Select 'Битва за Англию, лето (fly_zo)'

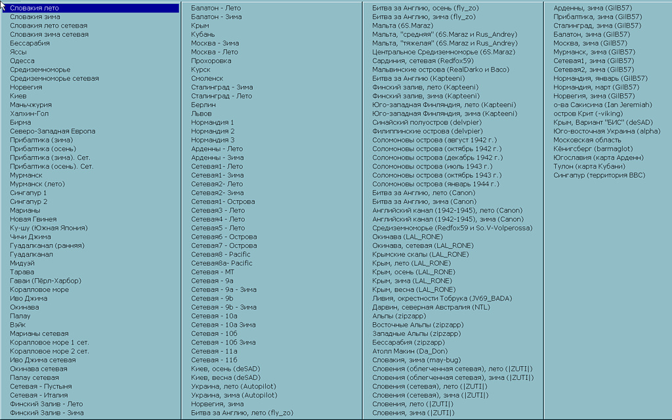242,412
